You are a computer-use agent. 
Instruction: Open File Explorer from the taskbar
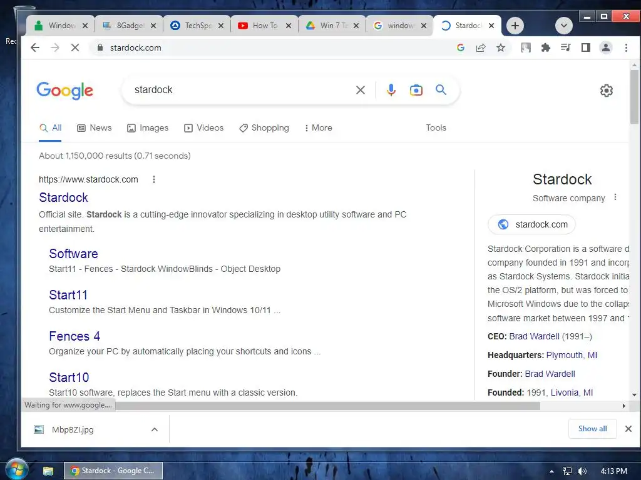click(48, 471)
